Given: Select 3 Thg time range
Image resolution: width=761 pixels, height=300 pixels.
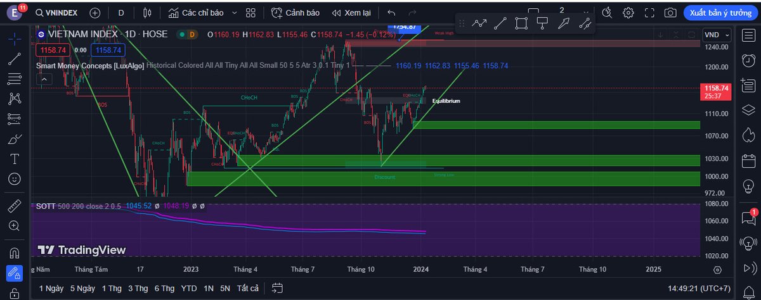Looking at the screenshot, I should tap(138, 288).
